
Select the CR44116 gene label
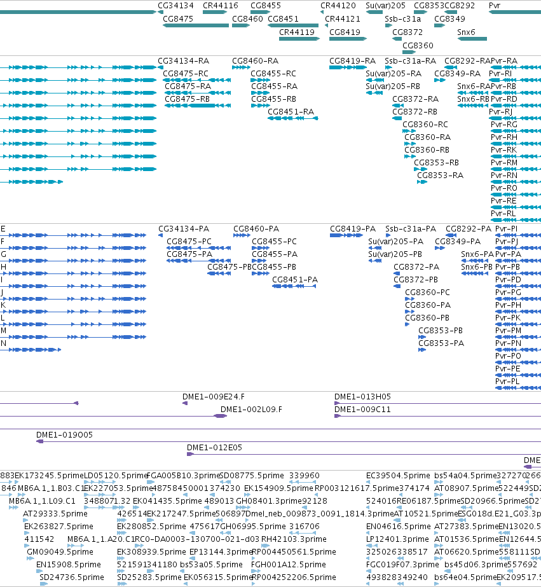(x=221, y=6)
